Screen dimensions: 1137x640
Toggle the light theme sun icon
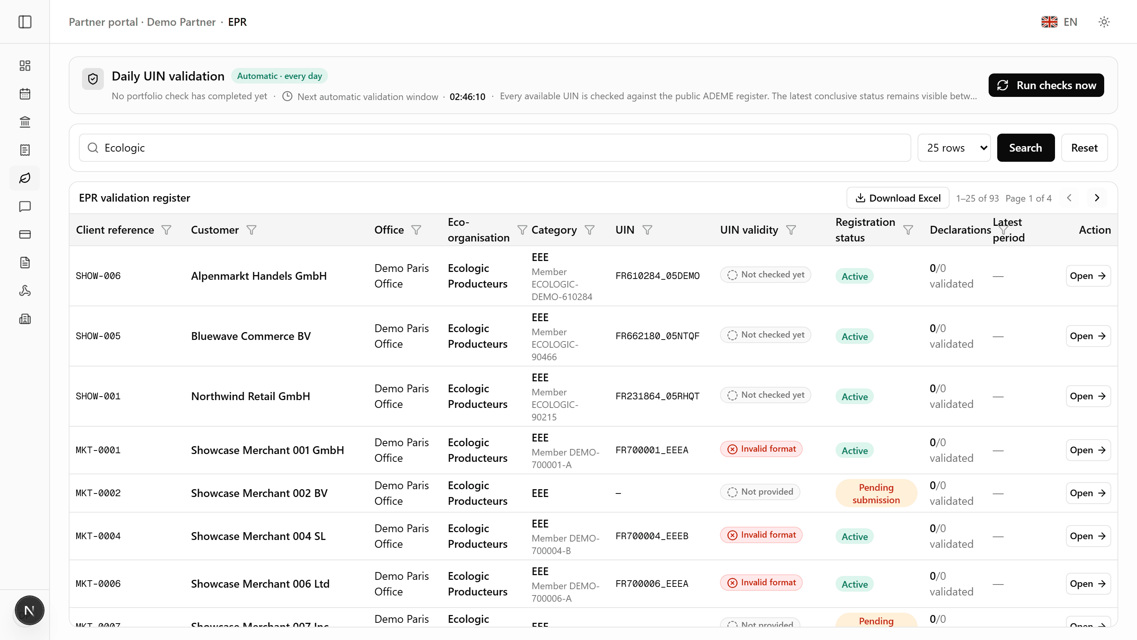[1104, 21]
